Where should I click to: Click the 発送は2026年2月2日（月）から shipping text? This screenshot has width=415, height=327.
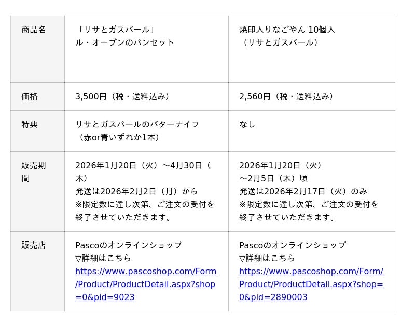136,192
